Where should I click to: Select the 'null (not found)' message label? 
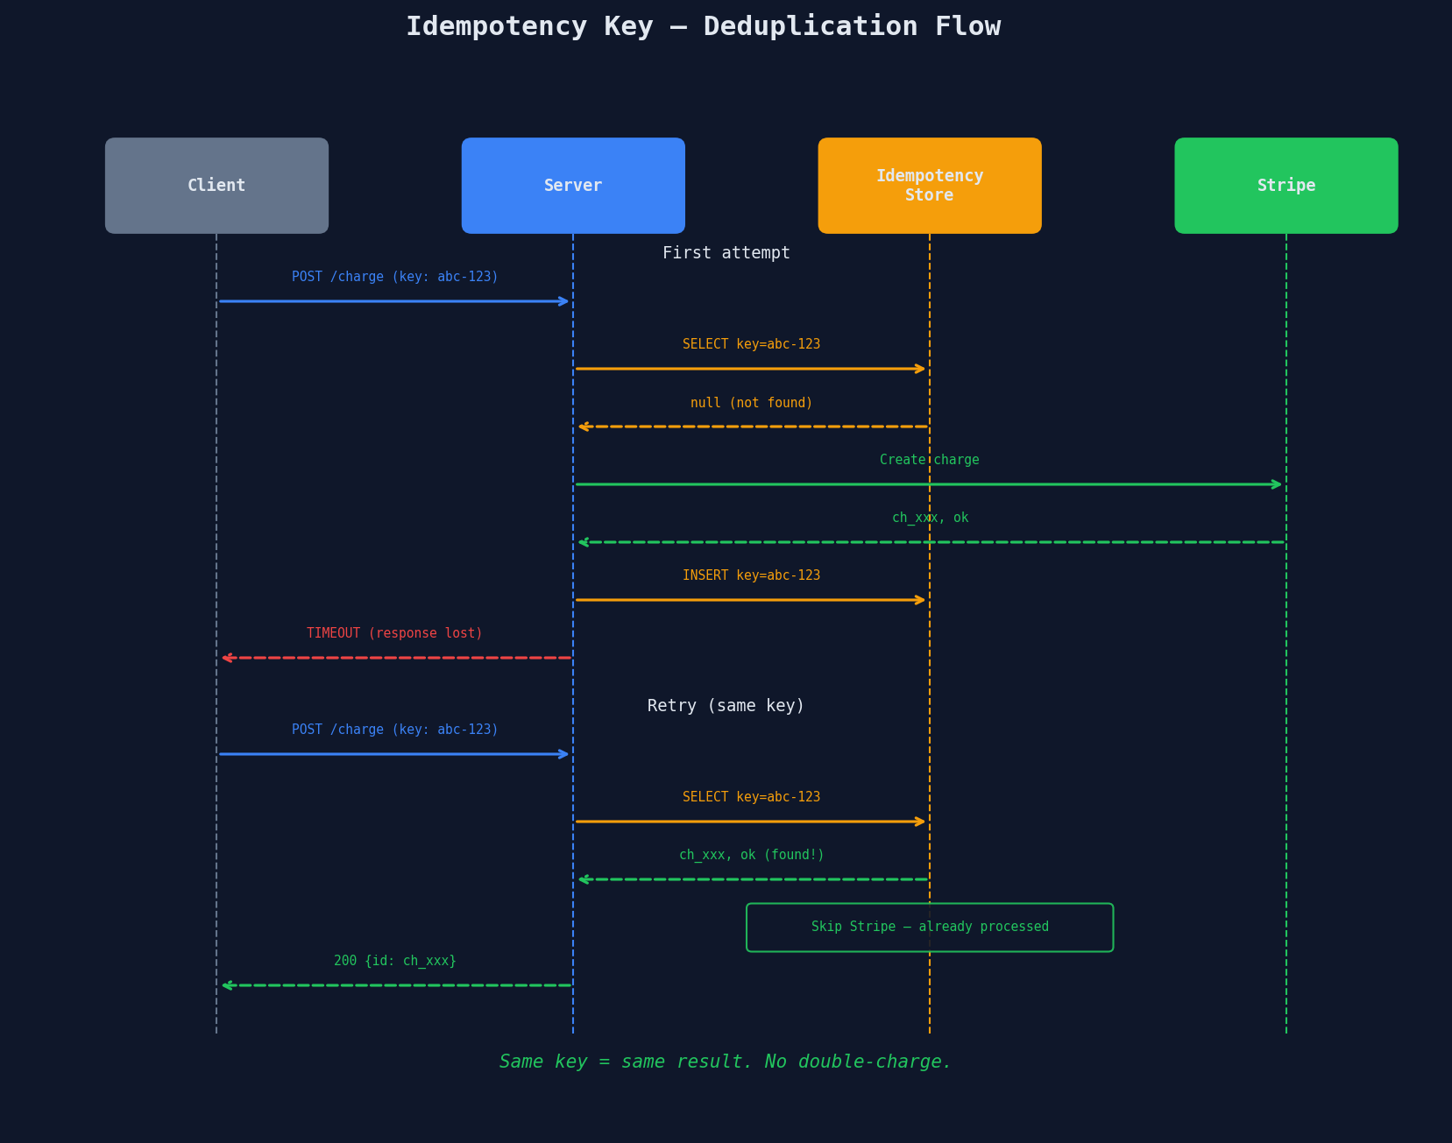751,403
